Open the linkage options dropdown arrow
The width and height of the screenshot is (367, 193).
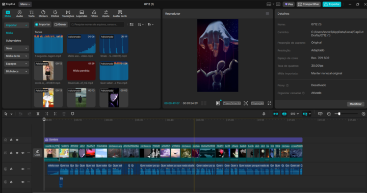[298, 114]
